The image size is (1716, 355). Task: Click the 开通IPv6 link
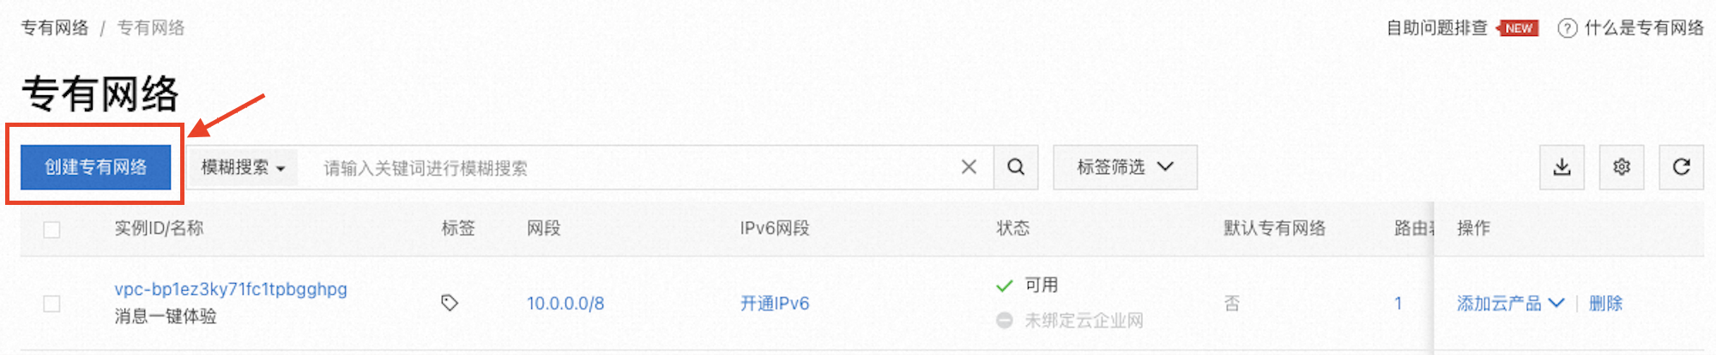point(775,304)
